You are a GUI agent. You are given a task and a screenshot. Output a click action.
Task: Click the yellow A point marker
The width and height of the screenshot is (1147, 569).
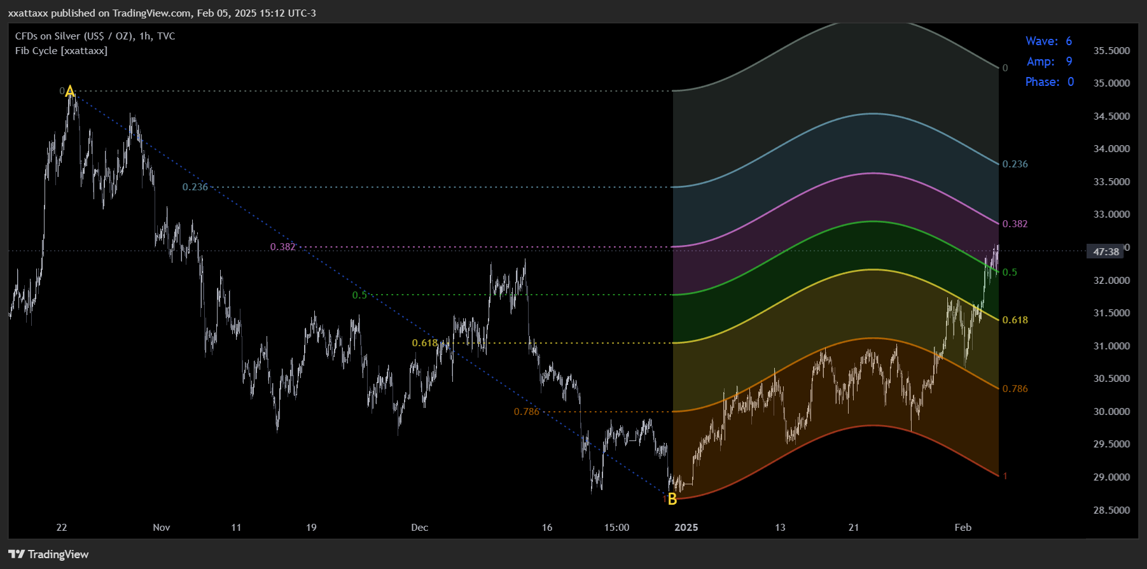pos(70,92)
